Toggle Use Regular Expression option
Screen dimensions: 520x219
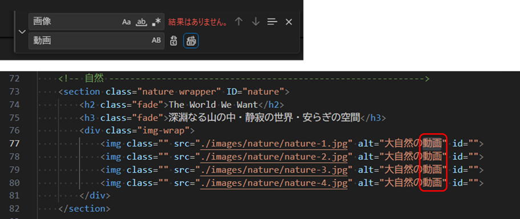pos(156,22)
